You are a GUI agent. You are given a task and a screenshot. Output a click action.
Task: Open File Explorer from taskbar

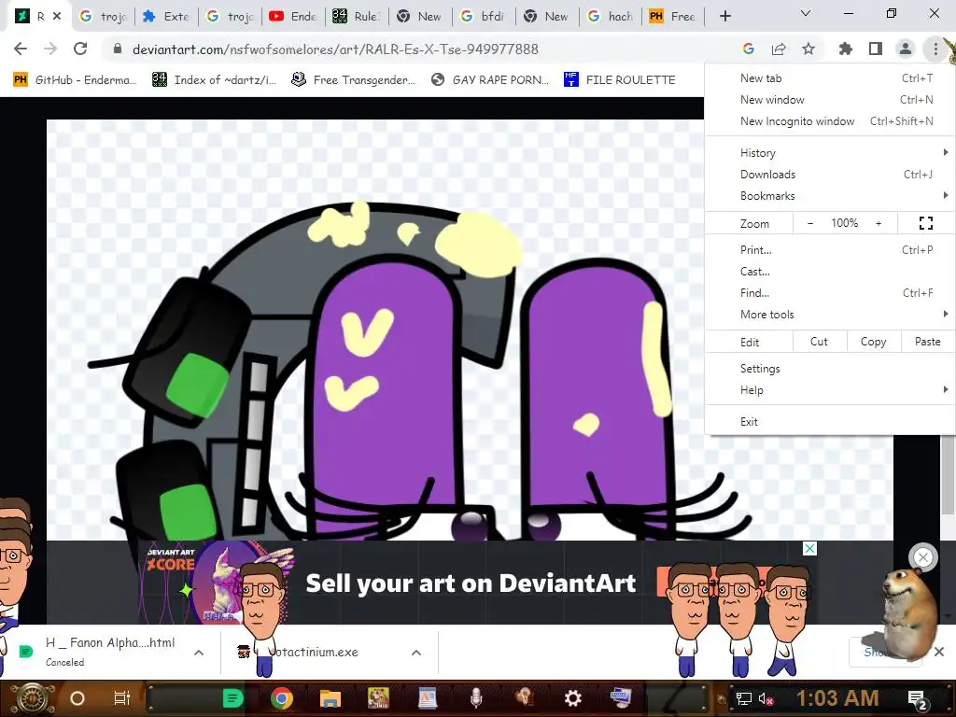pyautogui.click(x=330, y=698)
